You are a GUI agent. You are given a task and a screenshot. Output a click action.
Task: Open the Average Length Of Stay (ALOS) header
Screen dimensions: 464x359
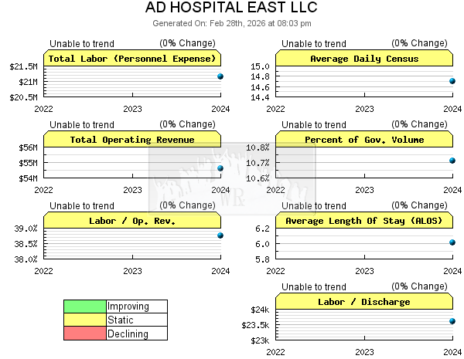coord(364,221)
